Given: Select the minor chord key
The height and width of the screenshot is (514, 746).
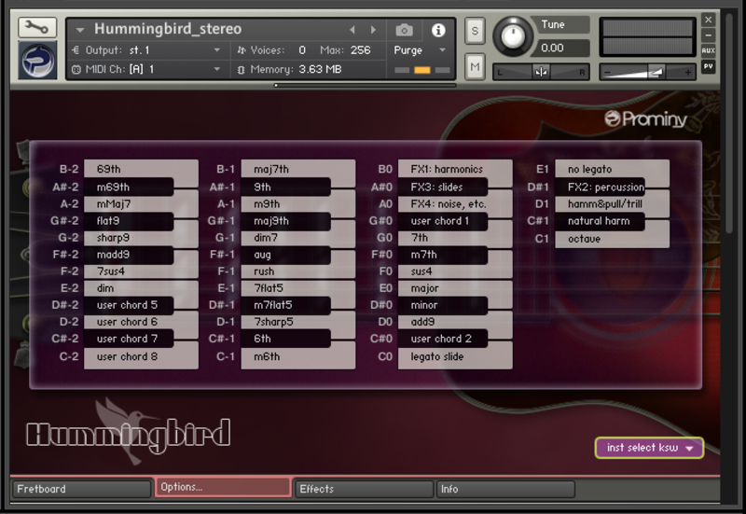Looking at the screenshot, I should click(442, 305).
